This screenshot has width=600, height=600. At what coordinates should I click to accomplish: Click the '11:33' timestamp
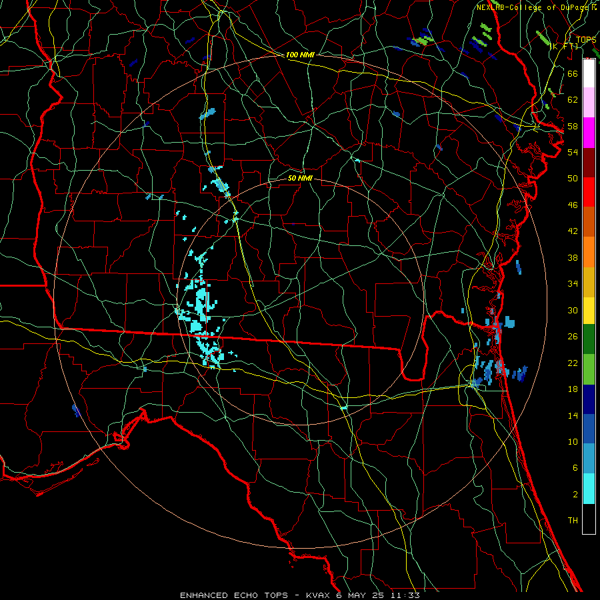(x=405, y=595)
